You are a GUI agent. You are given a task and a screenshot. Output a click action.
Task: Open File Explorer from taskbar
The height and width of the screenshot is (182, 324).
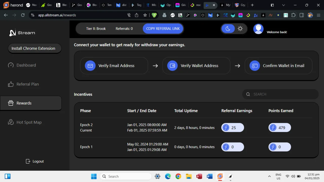coord(189,176)
